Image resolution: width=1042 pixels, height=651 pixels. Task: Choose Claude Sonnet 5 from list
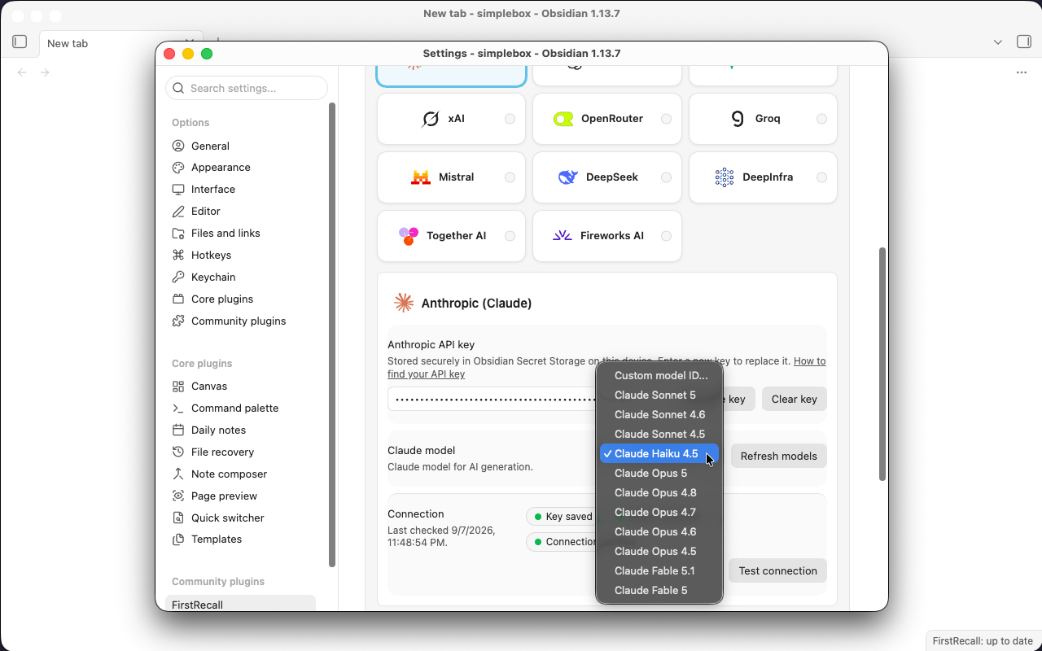click(659, 395)
